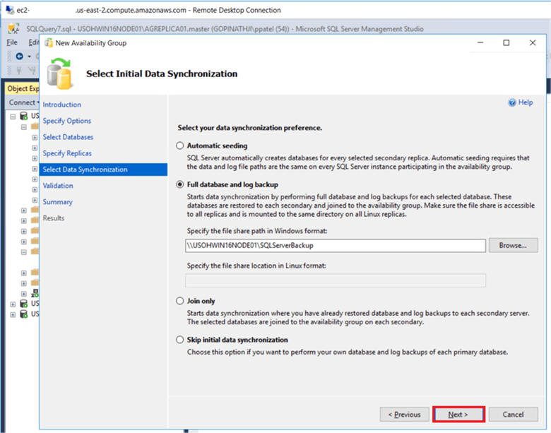Image resolution: width=551 pixels, height=433 pixels.
Task: Go to the Specify Options step
Action: pyautogui.click(x=67, y=121)
